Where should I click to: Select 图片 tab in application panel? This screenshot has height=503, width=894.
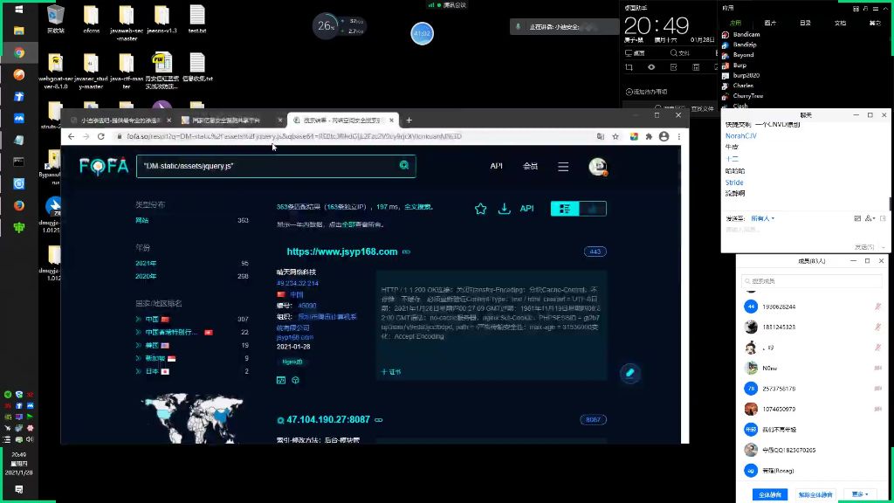click(x=770, y=23)
